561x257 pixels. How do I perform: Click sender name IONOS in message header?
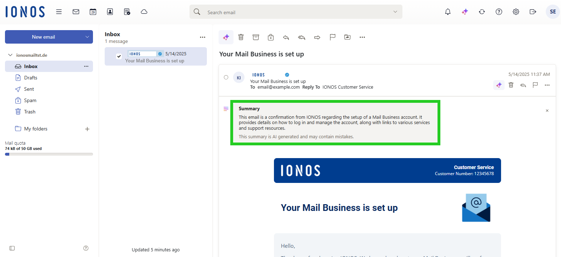259,75
